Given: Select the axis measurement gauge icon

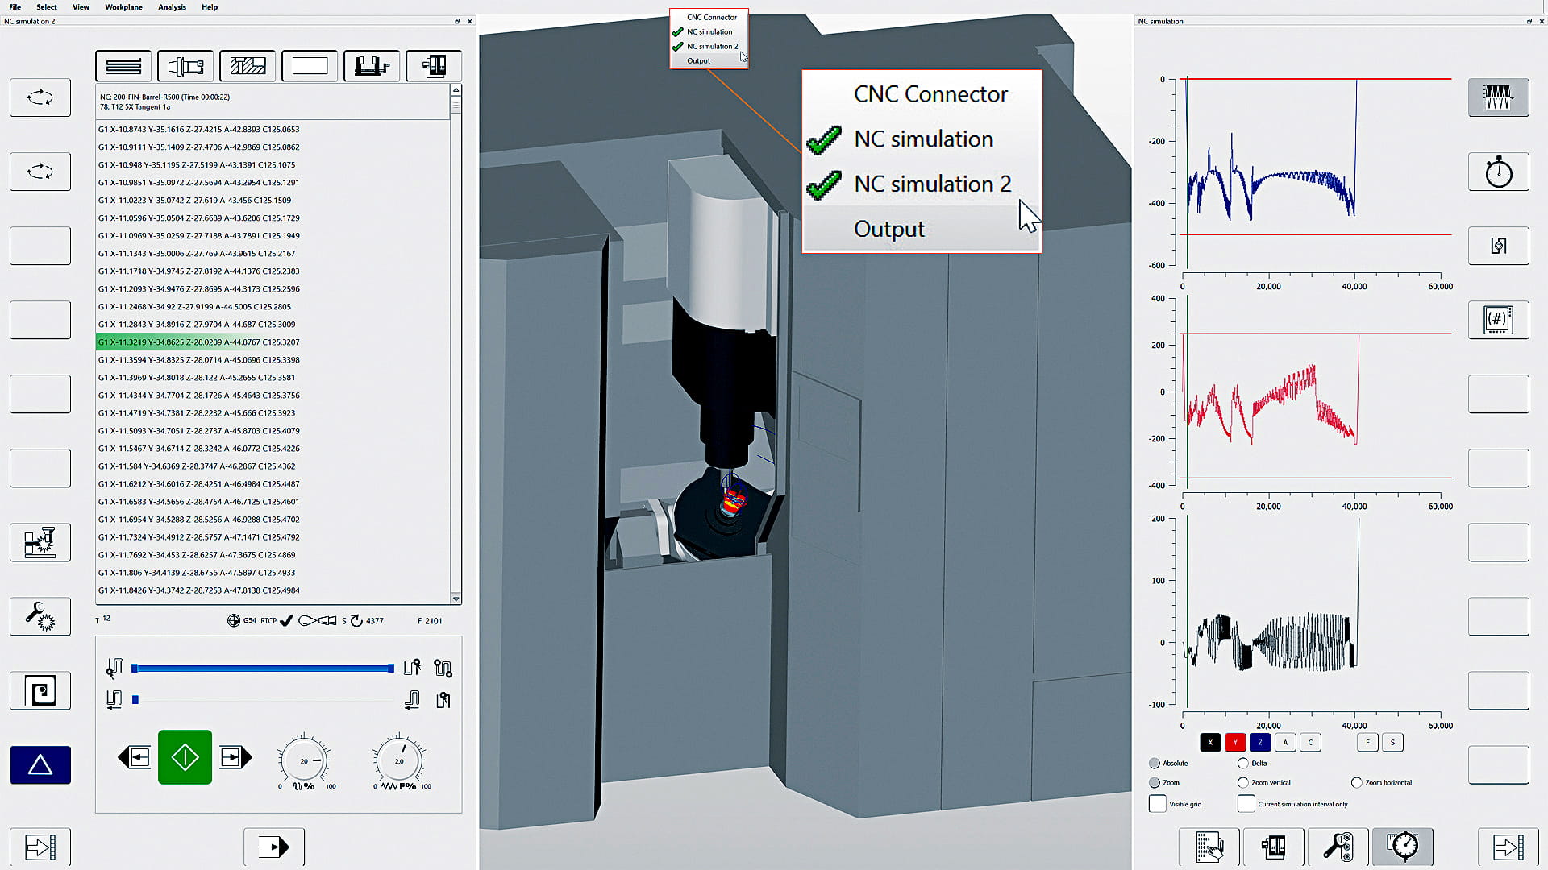Looking at the screenshot, I should coord(1402,847).
